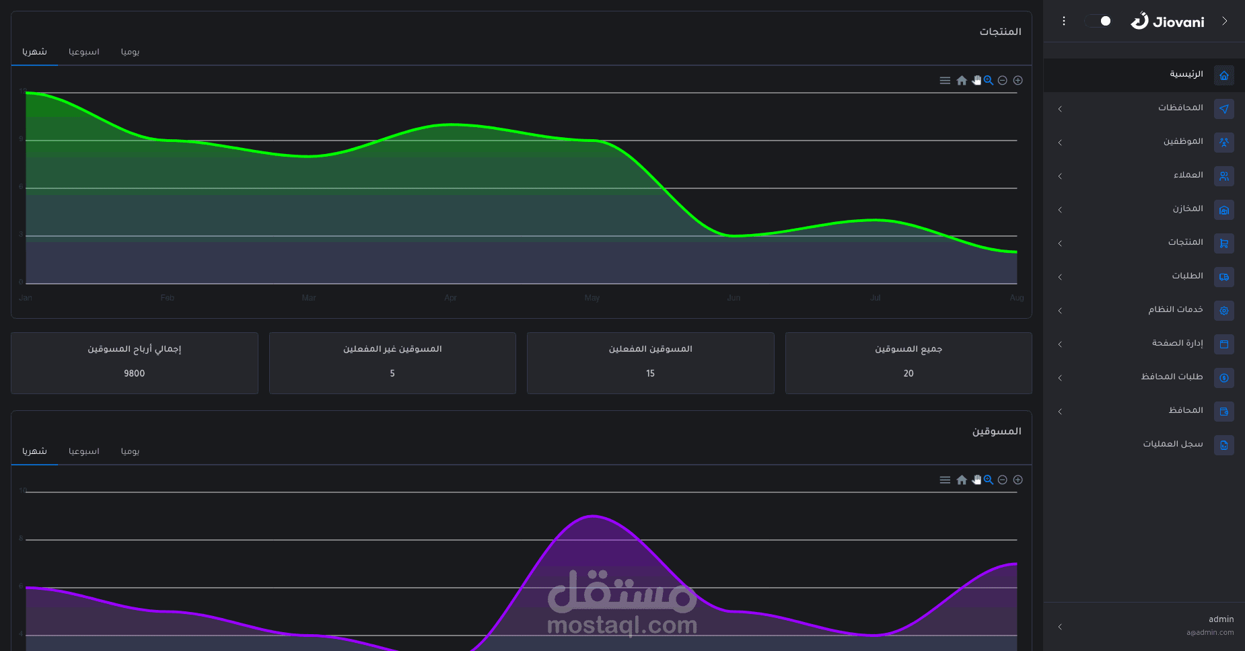
Task: Select the شهريا tab in المنتجات chart
Action: tap(34, 52)
